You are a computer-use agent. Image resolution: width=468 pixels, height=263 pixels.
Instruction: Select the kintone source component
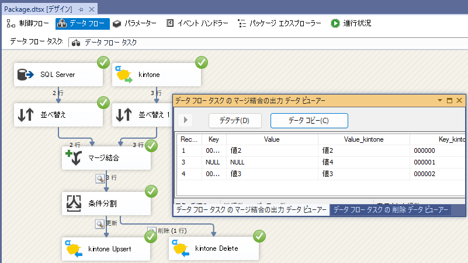(x=157, y=75)
